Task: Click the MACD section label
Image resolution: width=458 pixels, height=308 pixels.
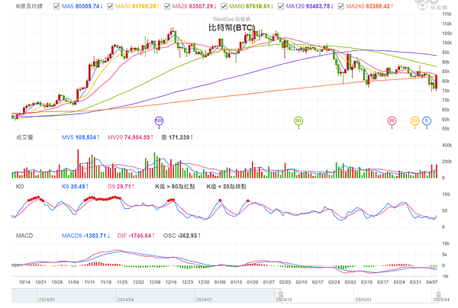Action: tap(24, 236)
